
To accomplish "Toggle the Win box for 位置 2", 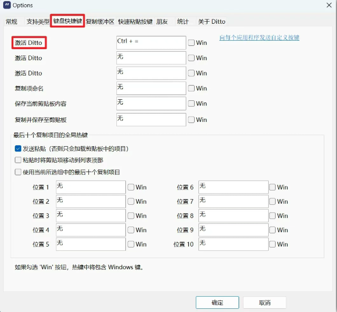I will (131, 201).
